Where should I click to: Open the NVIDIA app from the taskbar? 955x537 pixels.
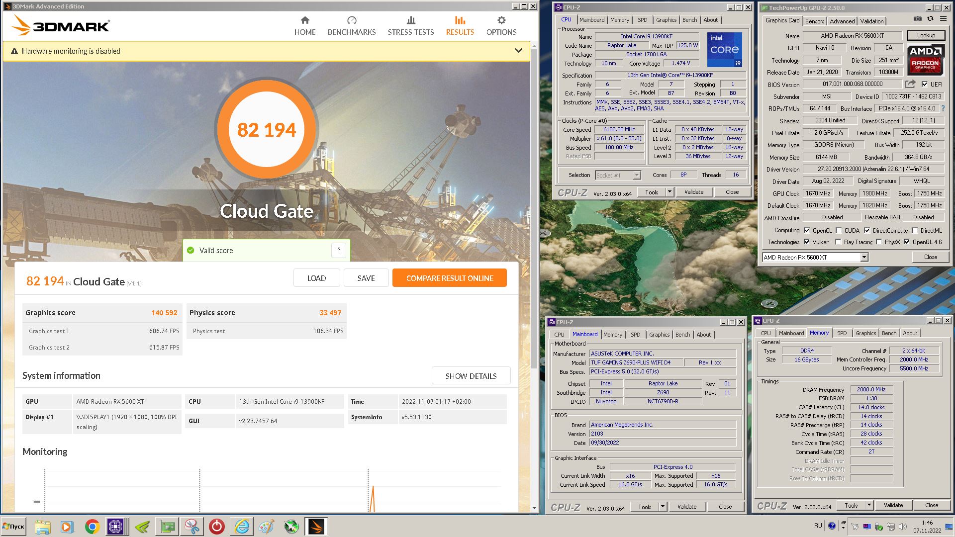coord(143,527)
